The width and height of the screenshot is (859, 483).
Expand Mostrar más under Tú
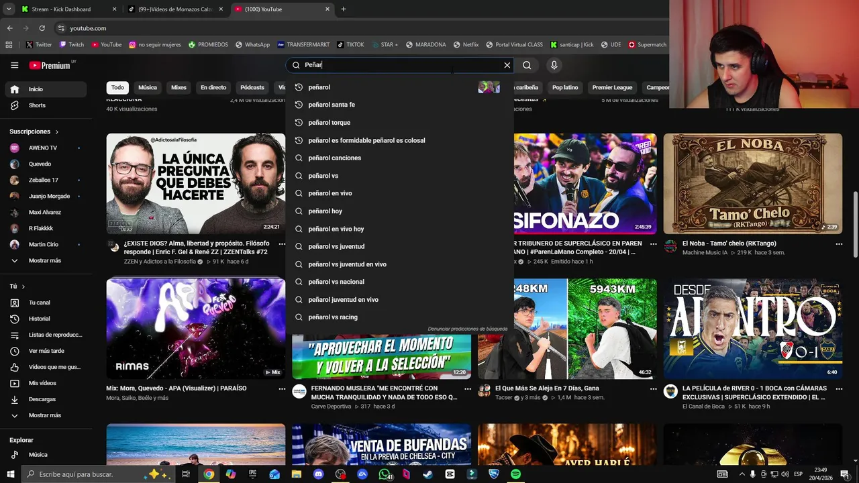click(x=46, y=415)
